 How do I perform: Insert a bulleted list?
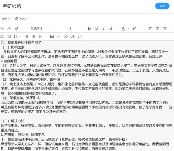point(26,36)
